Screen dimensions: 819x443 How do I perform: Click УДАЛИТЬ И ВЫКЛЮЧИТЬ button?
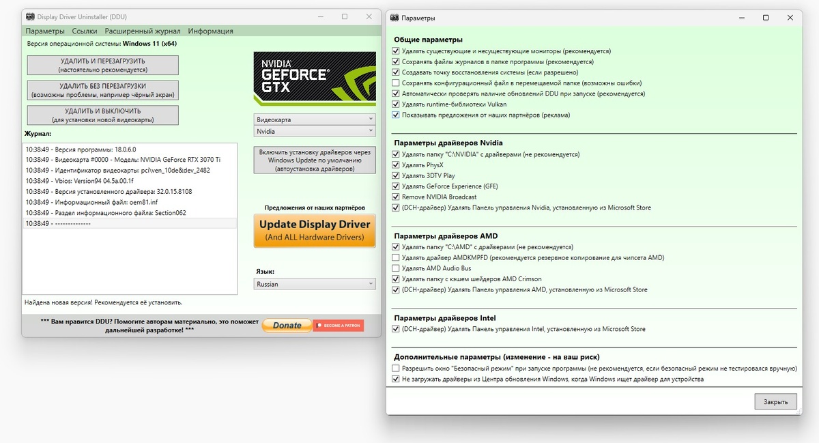pos(103,115)
